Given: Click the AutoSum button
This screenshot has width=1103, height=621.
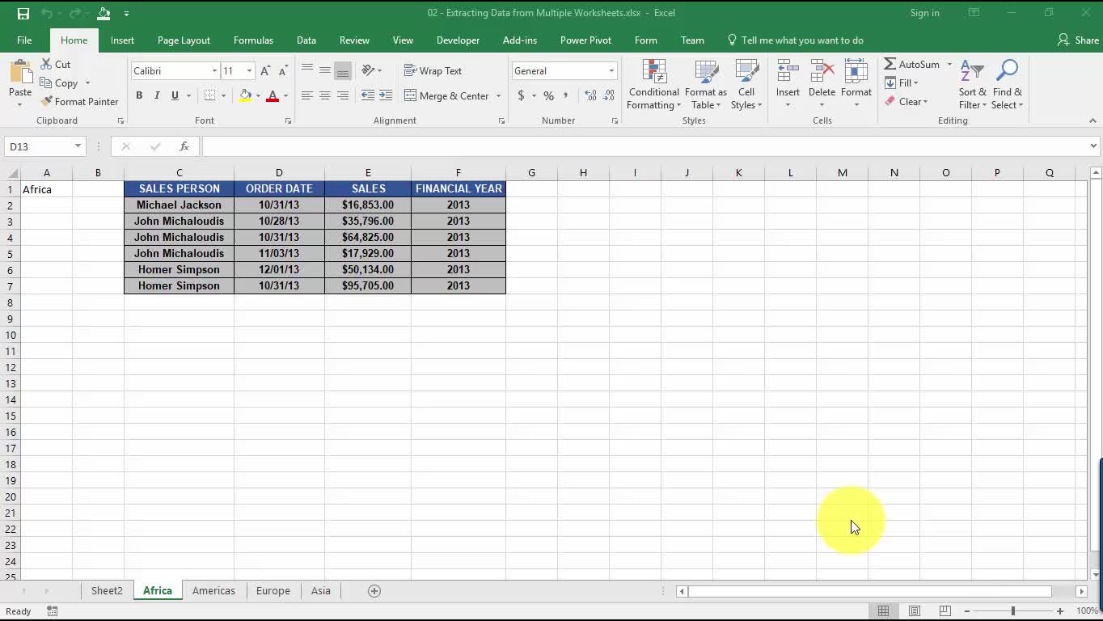Looking at the screenshot, I should click(911, 65).
